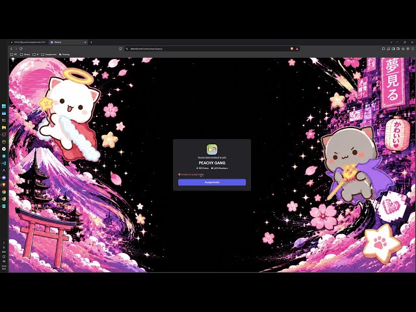This screenshot has width=416, height=312.
Task: Open the Brave Shields lion icon
Action: [292, 49]
